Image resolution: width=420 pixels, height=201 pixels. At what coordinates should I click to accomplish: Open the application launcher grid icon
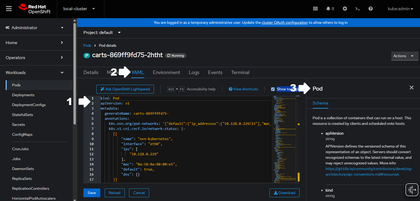pos(315,8)
